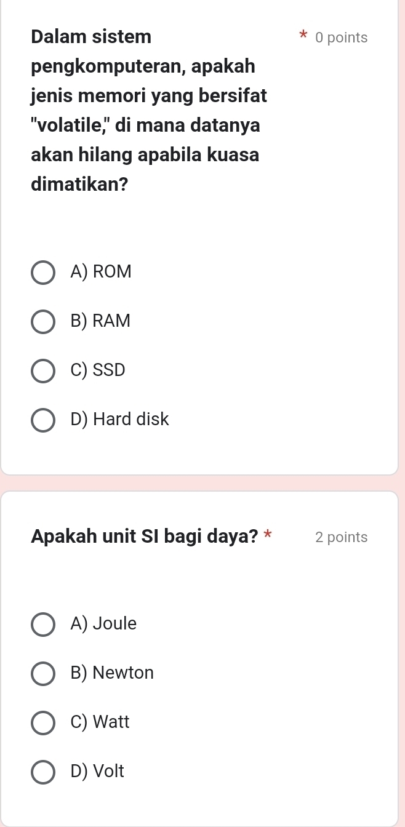The height and width of the screenshot is (827, 405).
Task: Select the radio button for "B) Newton"
Action: (x=42, y=674)
